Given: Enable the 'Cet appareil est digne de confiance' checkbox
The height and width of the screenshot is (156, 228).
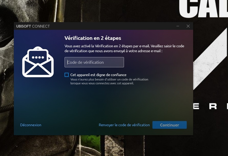Looking at the screenshot, I should pyautogui.click(x=67, y=75).
